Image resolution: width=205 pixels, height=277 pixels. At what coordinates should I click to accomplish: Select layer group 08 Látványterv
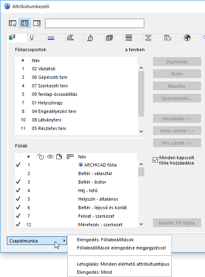pyautogui.click(x=76, y=120)
